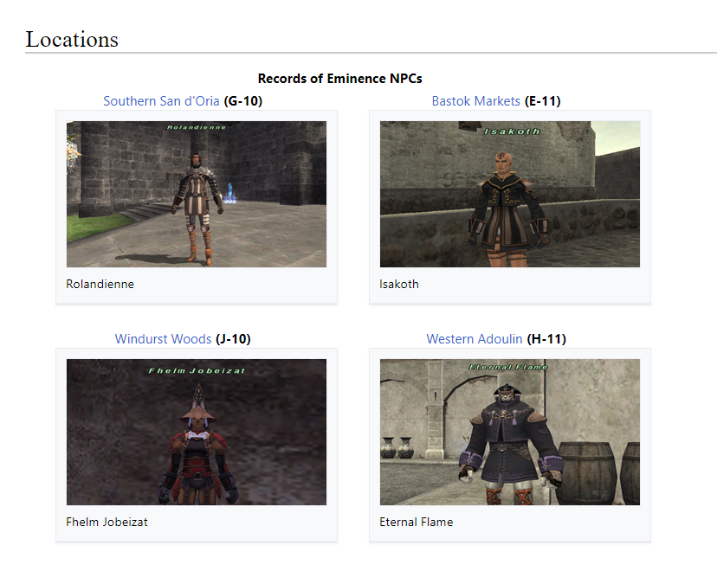Screen dimensions: 717x571
Task: Click the Records of Eminence NPCs title
Action: click(x=339, y=79)
